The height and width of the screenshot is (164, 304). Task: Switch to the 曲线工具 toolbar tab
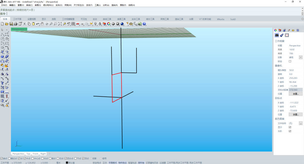click(x=107, y=19)
